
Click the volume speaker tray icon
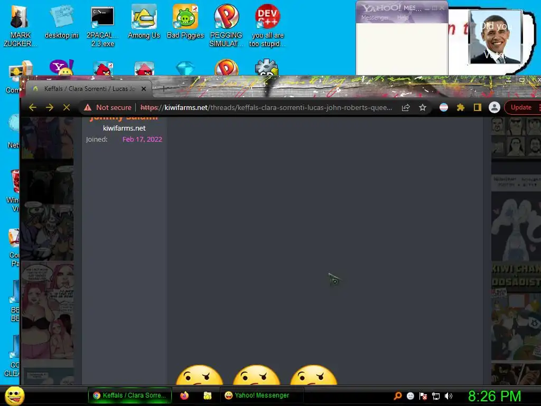pos(448,396)
